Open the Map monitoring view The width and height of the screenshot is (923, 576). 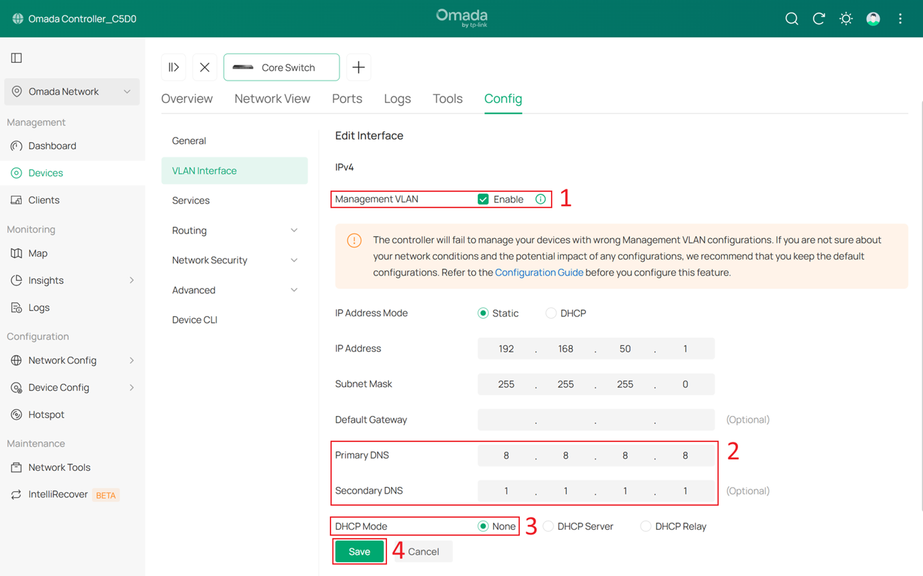click(37, 253)
